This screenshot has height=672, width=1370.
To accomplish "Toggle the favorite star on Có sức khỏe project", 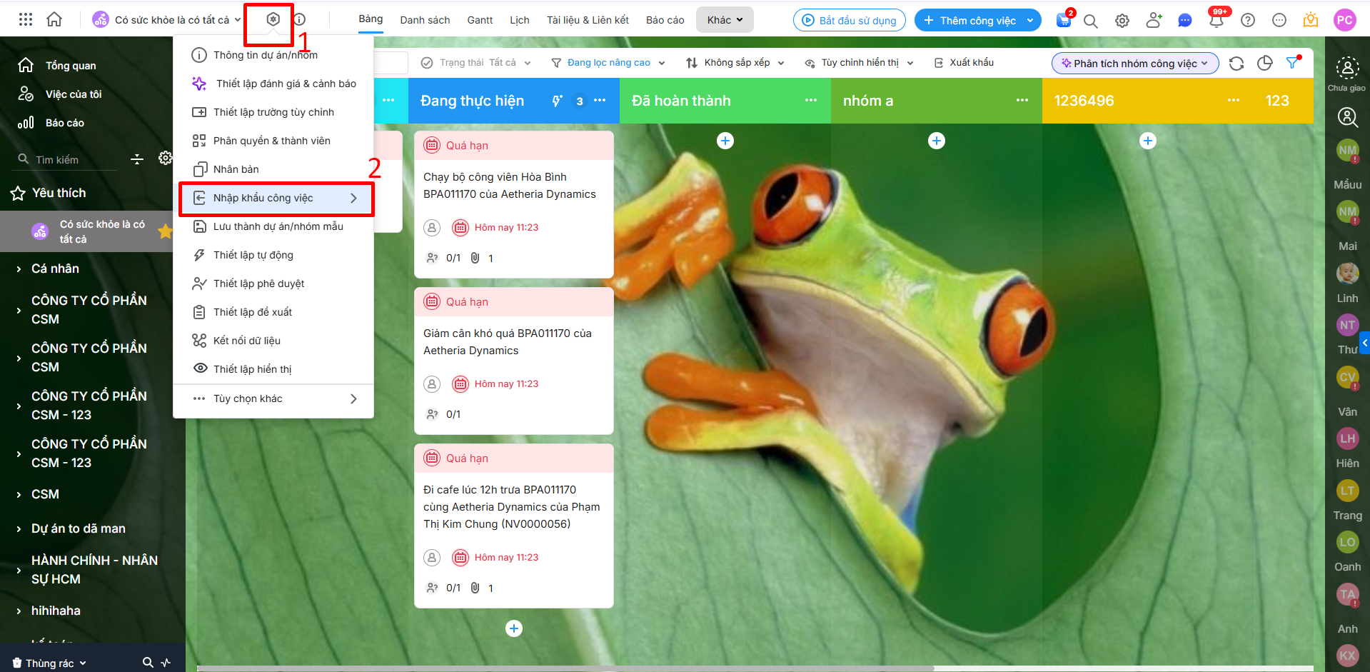I will (x=165, y=231).
